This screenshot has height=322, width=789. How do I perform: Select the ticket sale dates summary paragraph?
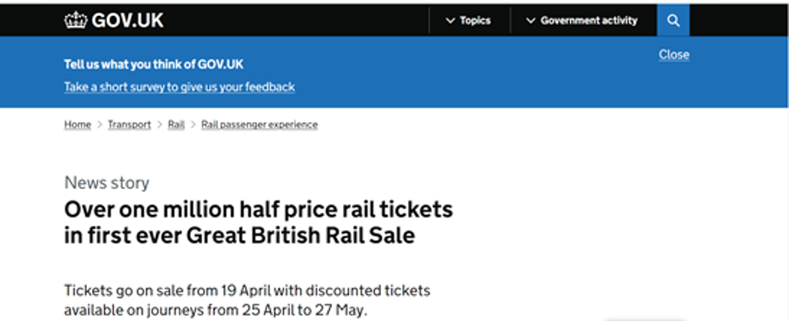coord(247,300)
